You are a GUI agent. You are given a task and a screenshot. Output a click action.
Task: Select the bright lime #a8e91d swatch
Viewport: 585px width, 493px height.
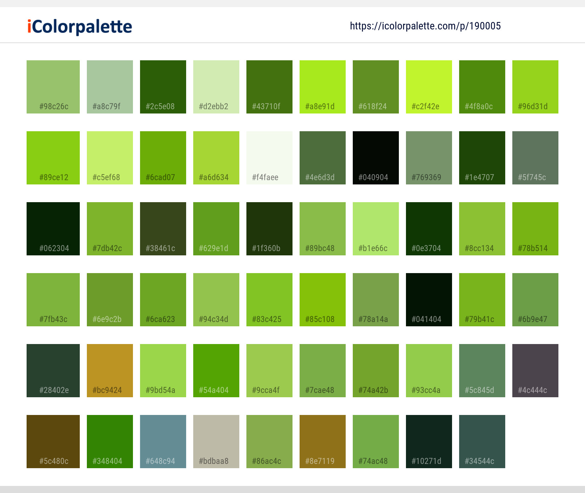pos(323,87)
